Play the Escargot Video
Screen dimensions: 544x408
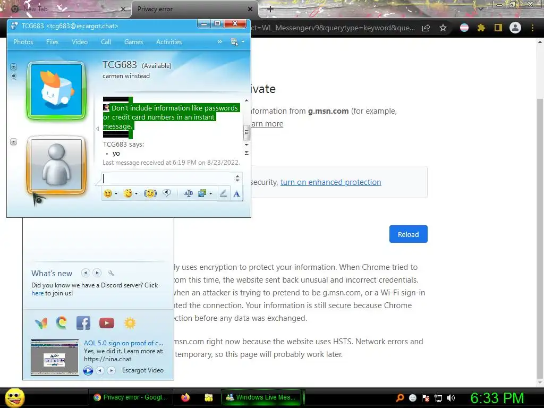pyautogui.click(x=88, y=370)
